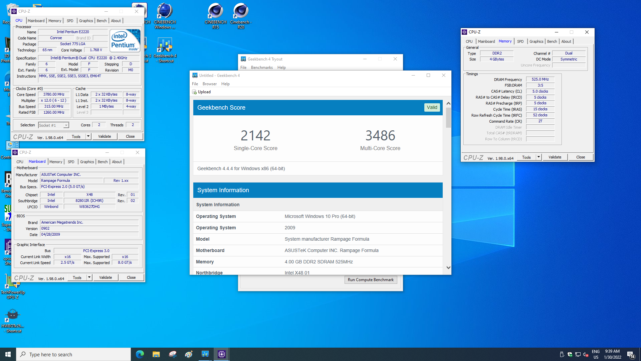
Task: Click the Upload button in Geekbench
Action: click(201, 92)
